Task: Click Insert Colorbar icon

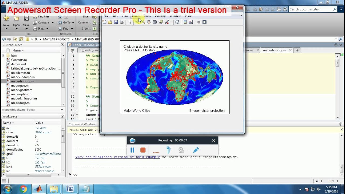Action: [x=185, y=22]
